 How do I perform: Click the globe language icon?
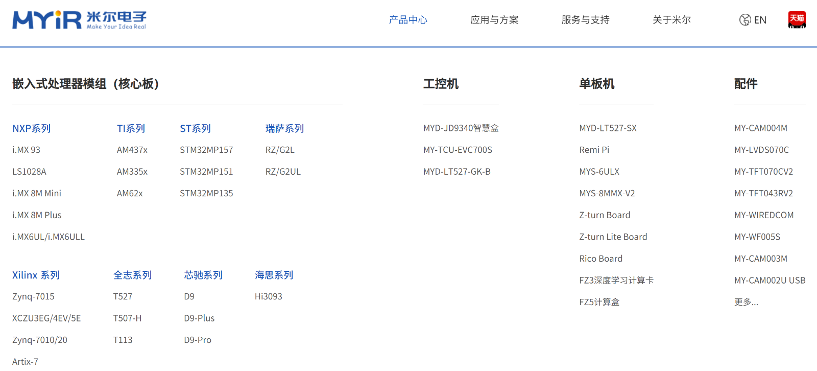[745, 20]
